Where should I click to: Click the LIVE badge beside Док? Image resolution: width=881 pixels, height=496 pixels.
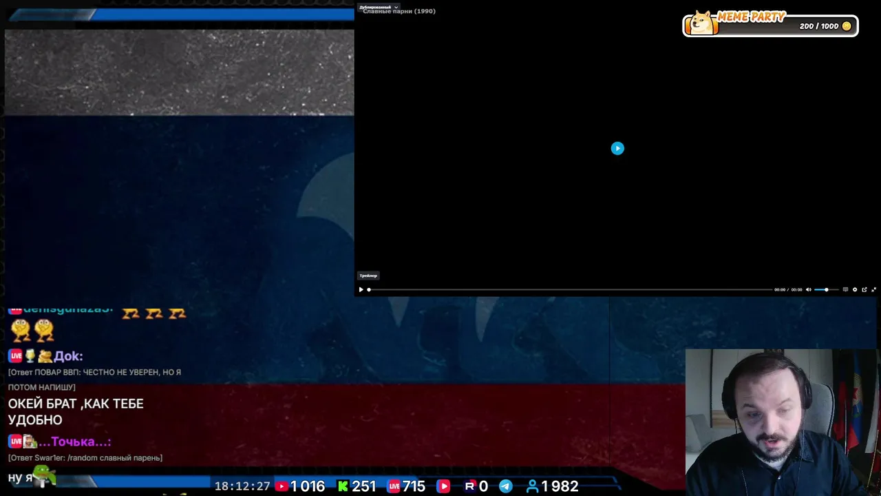(x=15, y=356)
